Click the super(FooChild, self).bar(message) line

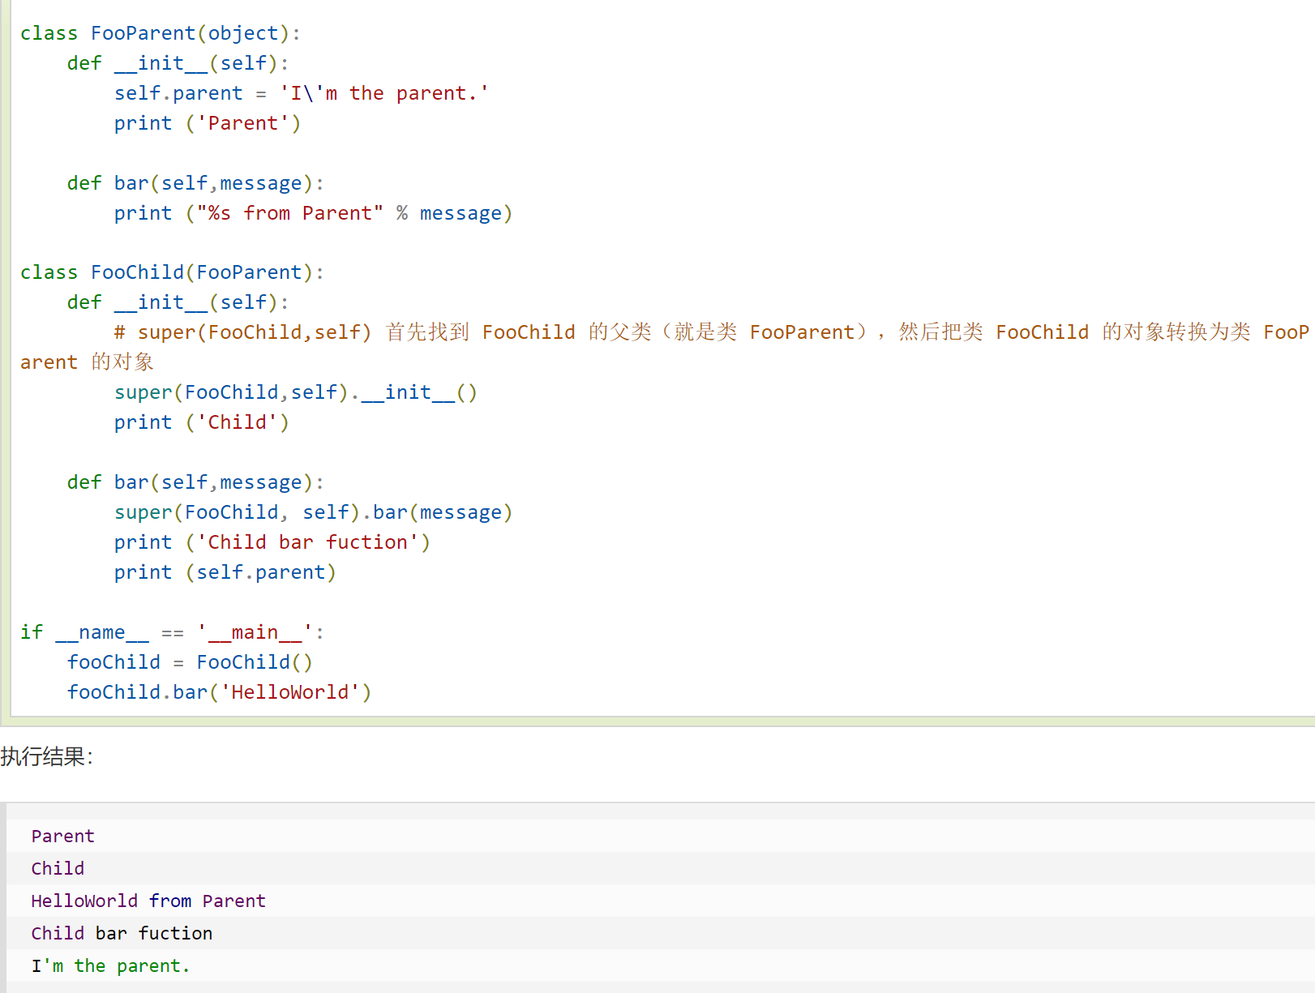tap(313, 512)
